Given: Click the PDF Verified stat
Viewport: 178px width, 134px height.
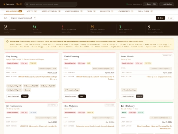Looking at the screenshot, I should (155, 29).
